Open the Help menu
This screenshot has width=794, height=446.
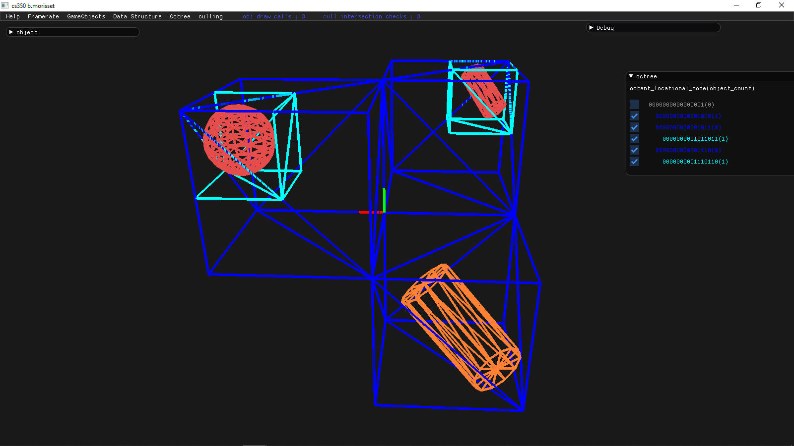point(13,16)
